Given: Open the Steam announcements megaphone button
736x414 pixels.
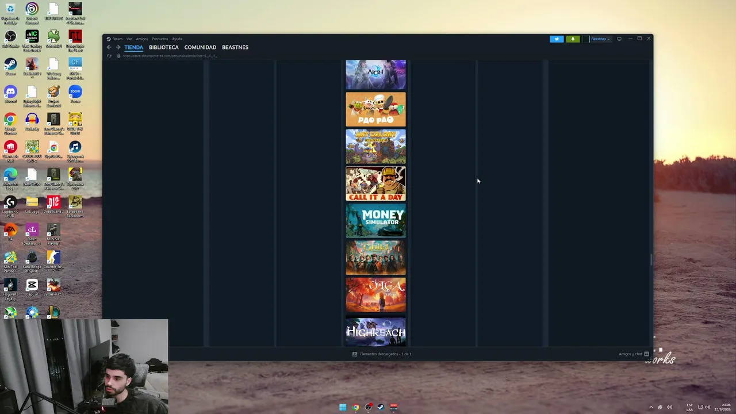Looking at the screenshot, I should [x=557, y=39].
